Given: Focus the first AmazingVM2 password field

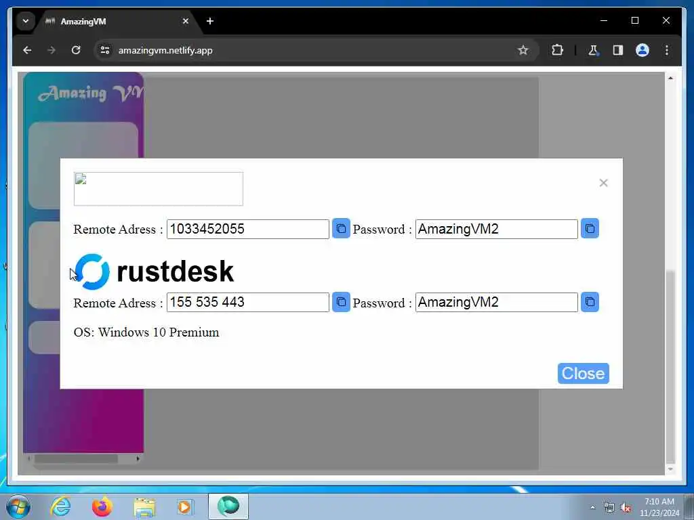Looking at the screenshot, I should (x=496, y=229).
